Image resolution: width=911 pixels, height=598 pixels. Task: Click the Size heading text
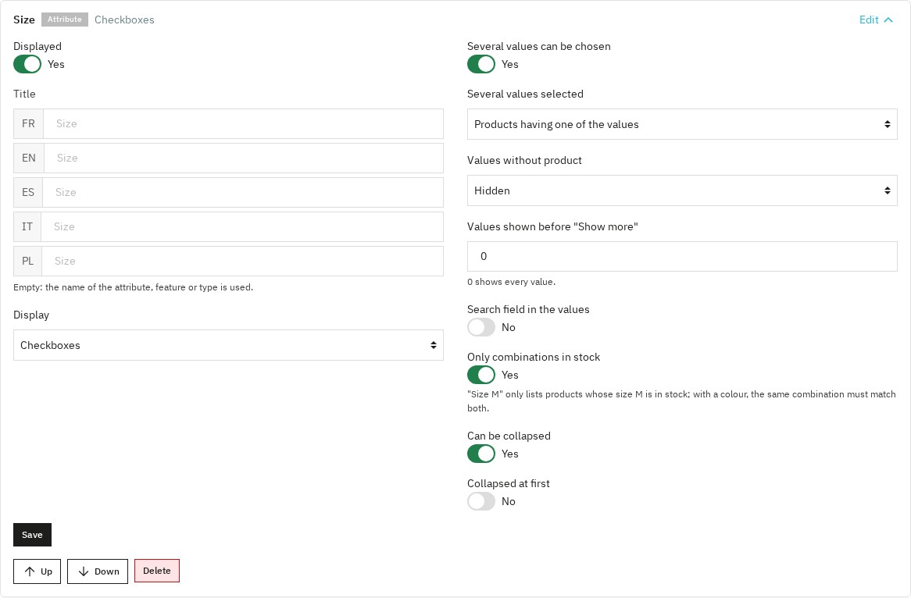tap(23, 20)
